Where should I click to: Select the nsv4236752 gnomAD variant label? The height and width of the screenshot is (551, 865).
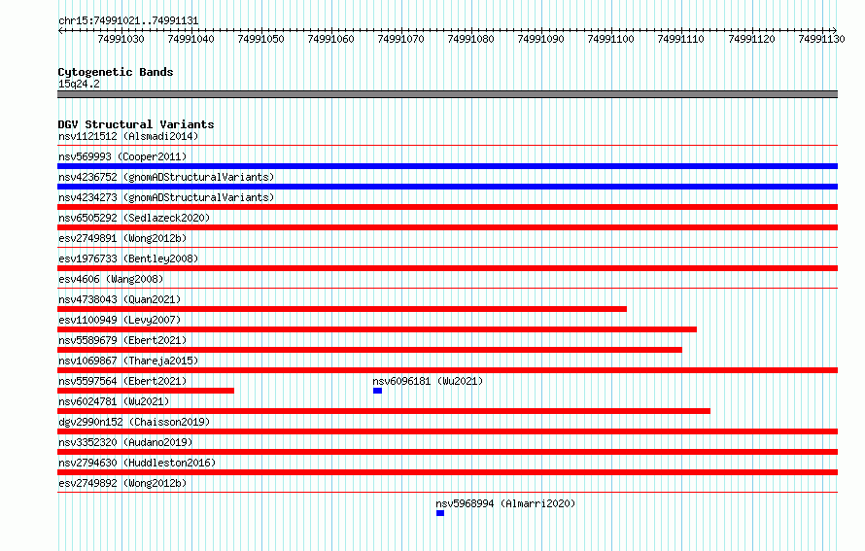click(166, 177)
